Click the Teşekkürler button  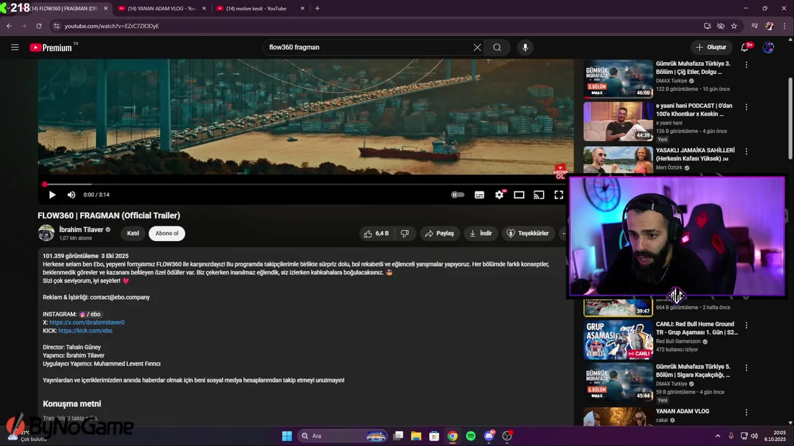click(528, 234)
